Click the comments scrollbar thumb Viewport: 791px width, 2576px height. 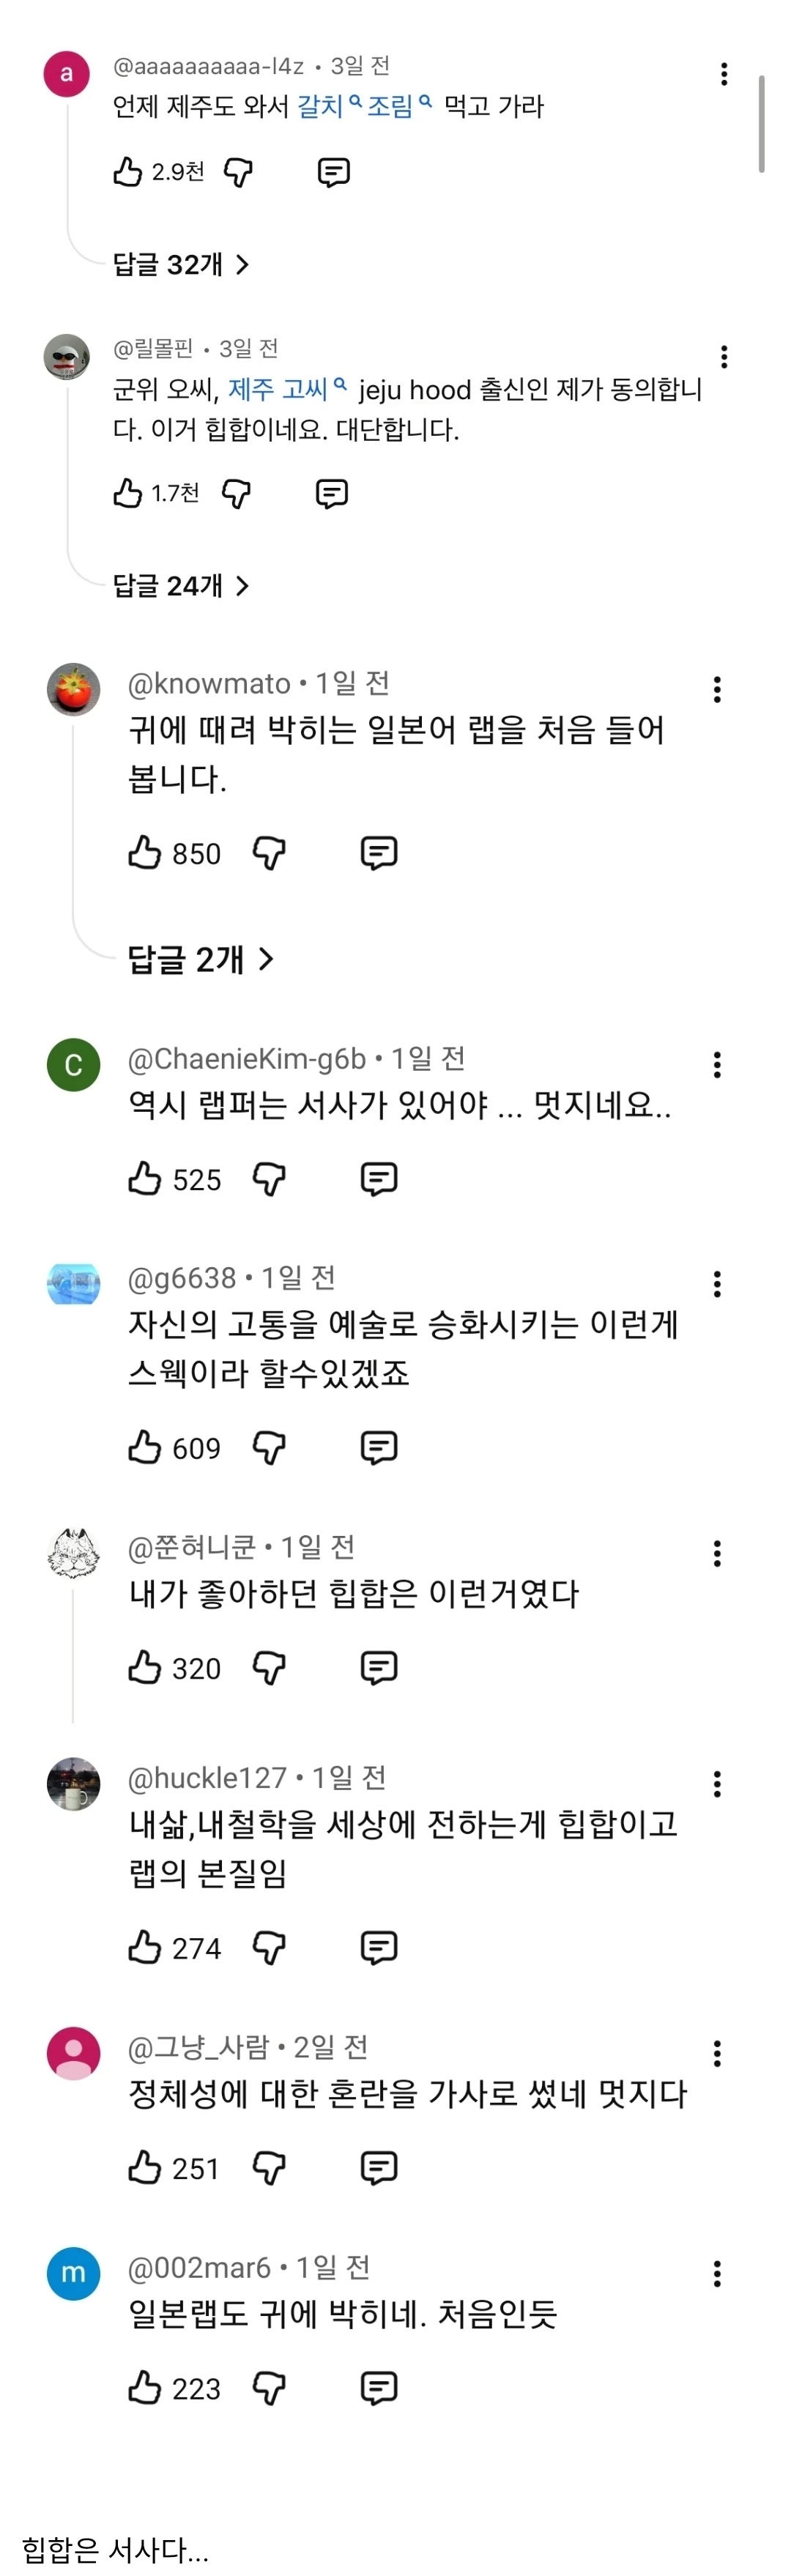click(761, 123)
